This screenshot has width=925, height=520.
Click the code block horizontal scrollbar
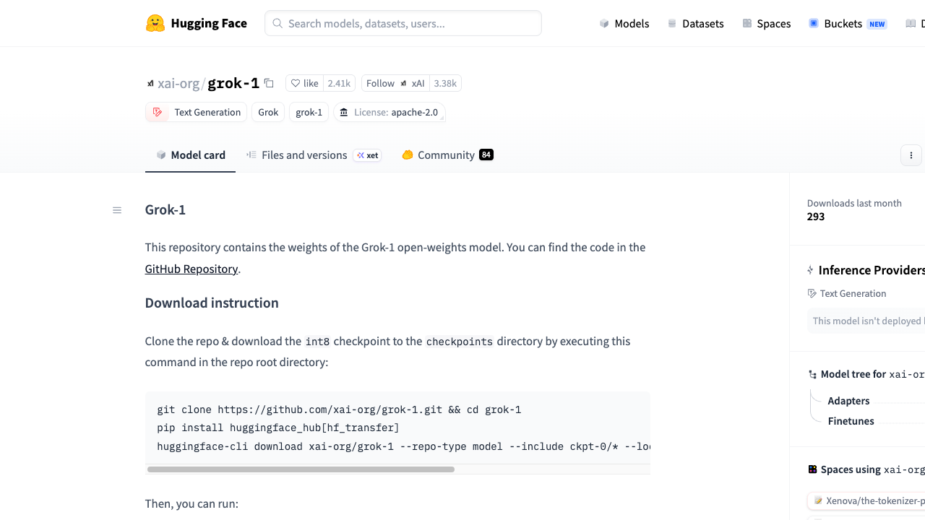[x=301, y=469]
